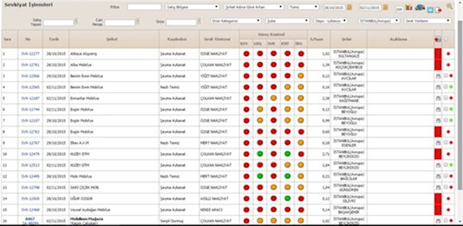Click the Açıklama column header
Viewport: 463px width, 226px height.
point(400,39)
